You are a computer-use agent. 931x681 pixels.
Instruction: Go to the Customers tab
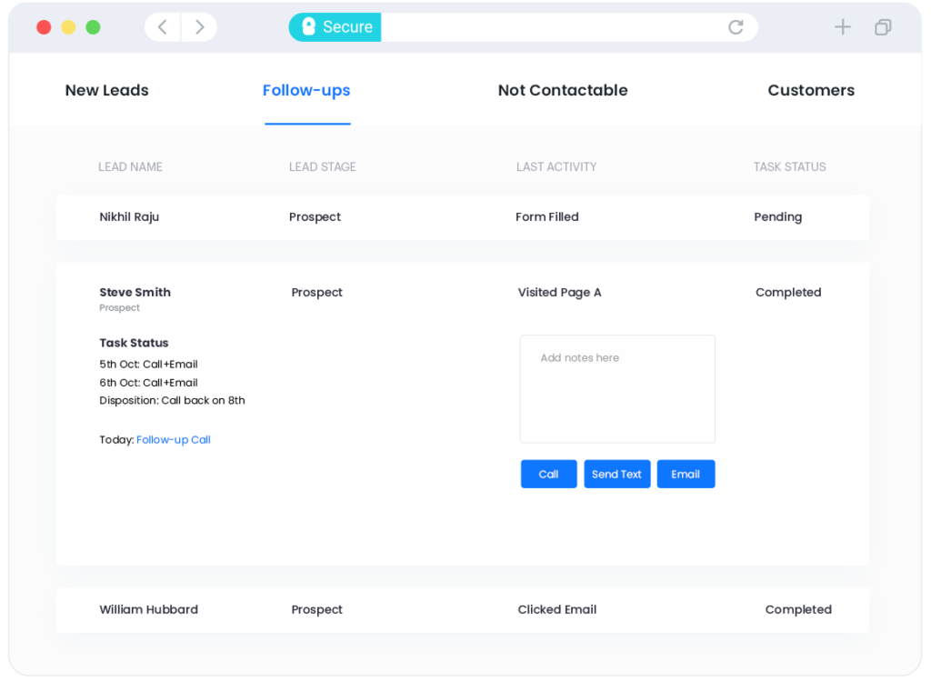click(811, 90)
